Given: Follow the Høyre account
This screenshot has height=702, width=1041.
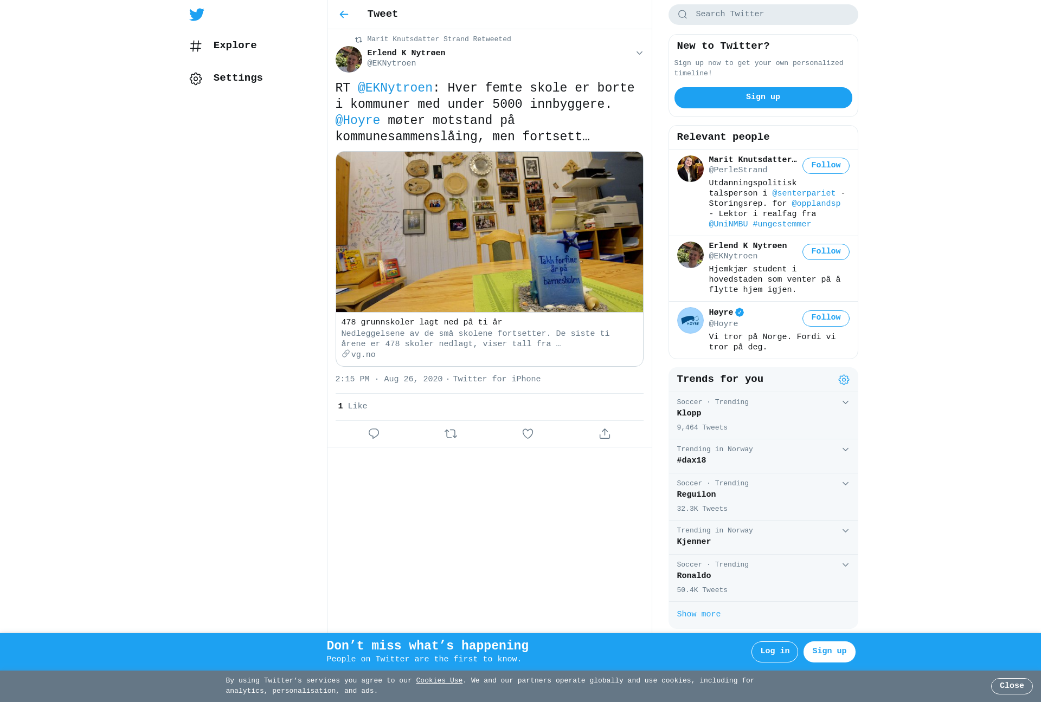Looking at the screenshot, I should tap(826, 318).
